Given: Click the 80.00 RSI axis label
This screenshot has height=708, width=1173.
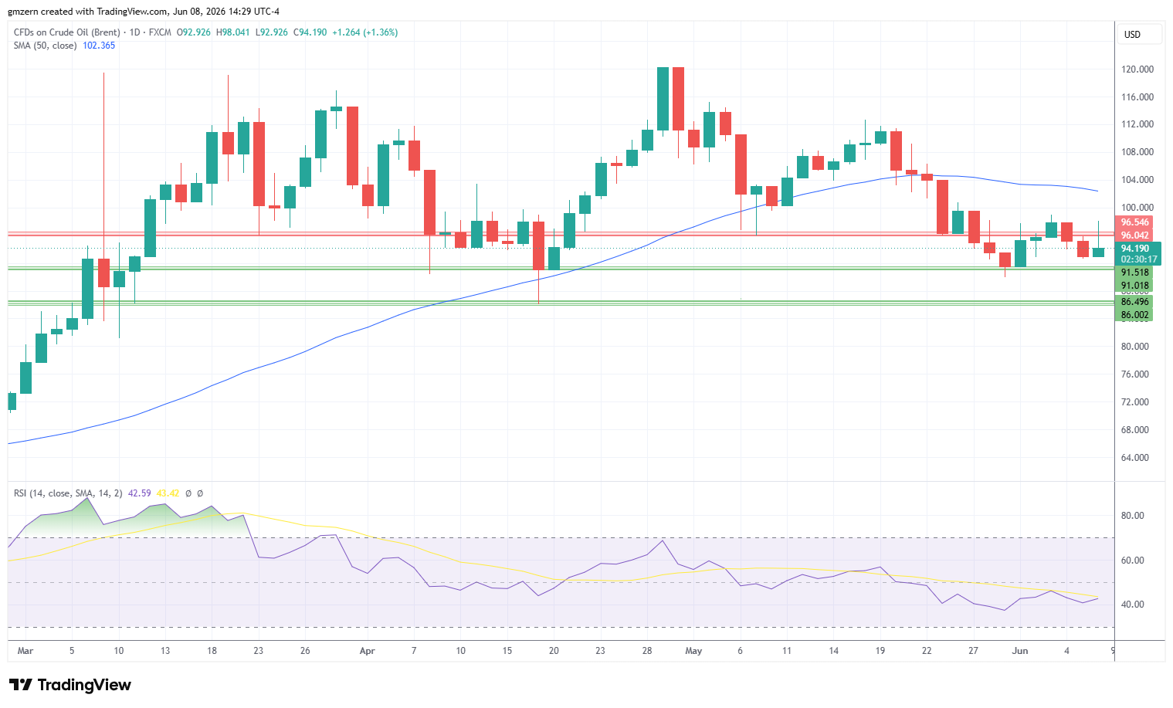Looking at the screenshot, I should (1133, 516).
